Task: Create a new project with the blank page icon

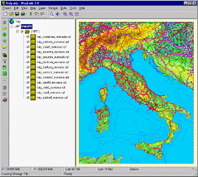Action: click(6, 14)
